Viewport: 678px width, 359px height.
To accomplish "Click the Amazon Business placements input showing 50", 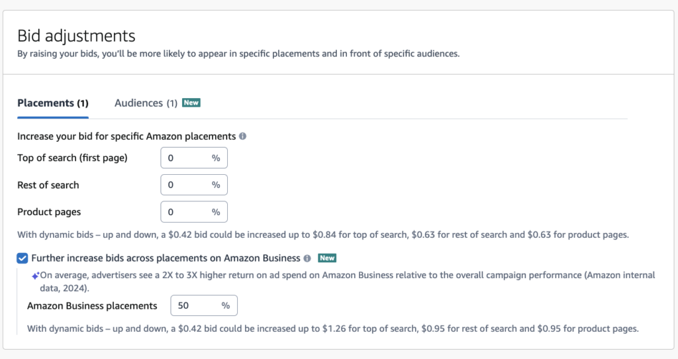I will pyautogui.click(x=204, y=306).
